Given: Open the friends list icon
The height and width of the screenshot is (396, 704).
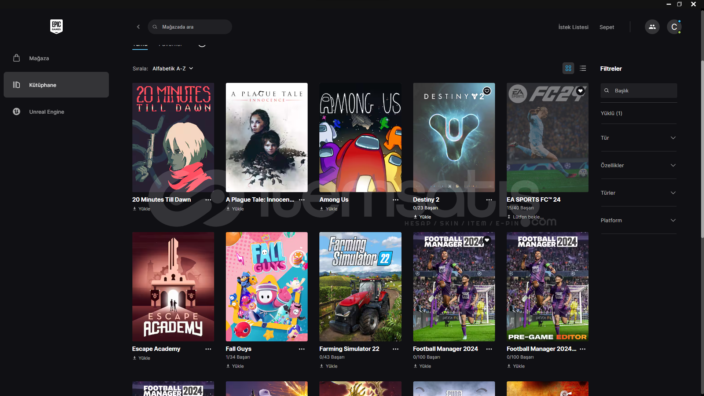Looking at the screenshot, I should coord(652,27).
